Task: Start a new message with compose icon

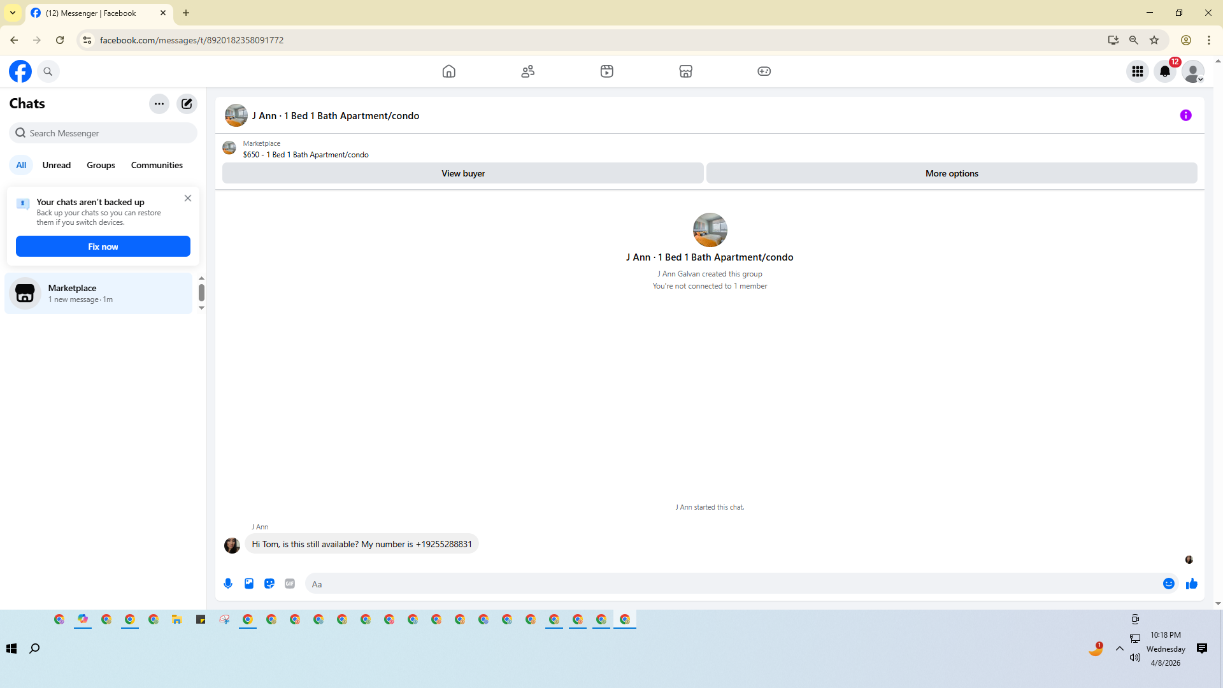Action: [187, 103]
